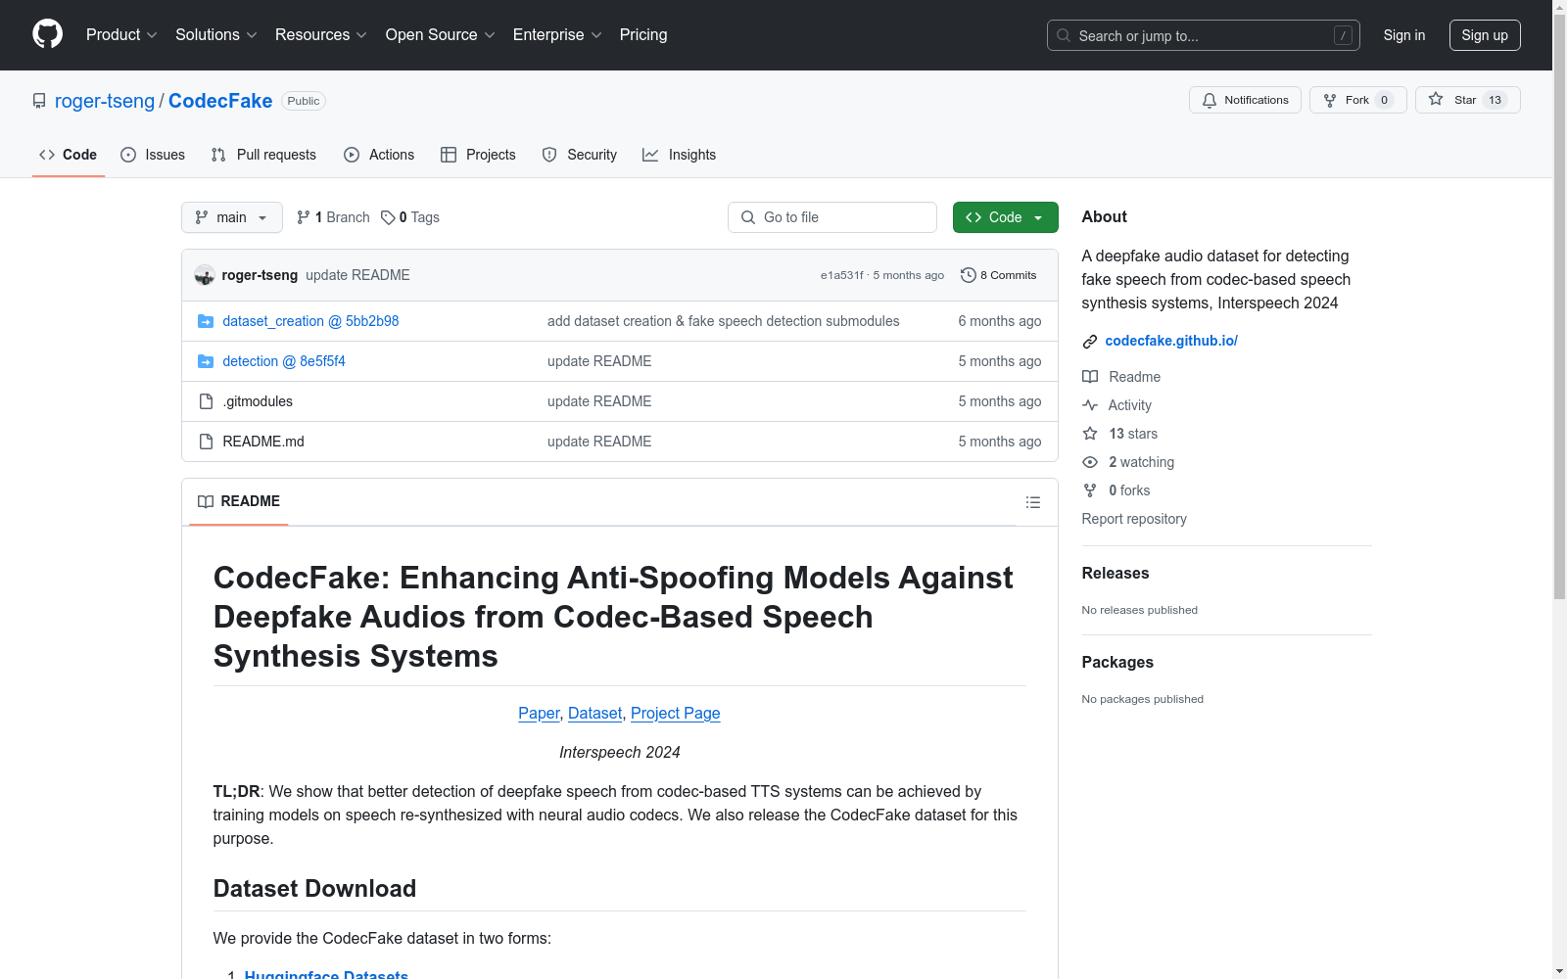View the 2 watching link
1567x979 pixels.
pyautogui.click(x=1128, y=462)
